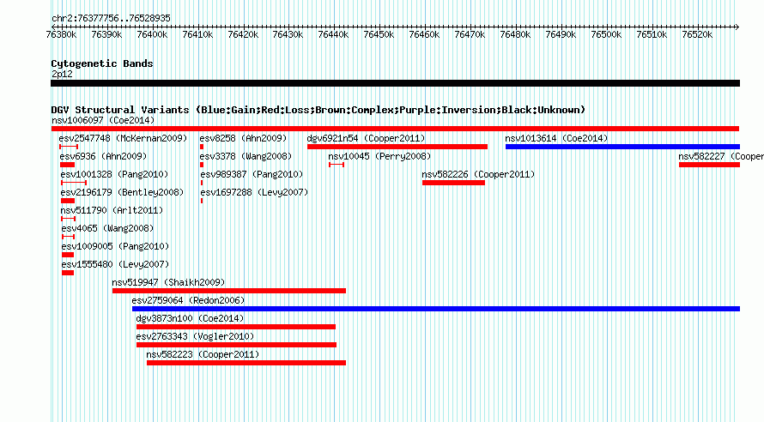Click esv1009005 (Pang2010) label
Viewport: 764px width, 422px height.
[x=116, y=246]
